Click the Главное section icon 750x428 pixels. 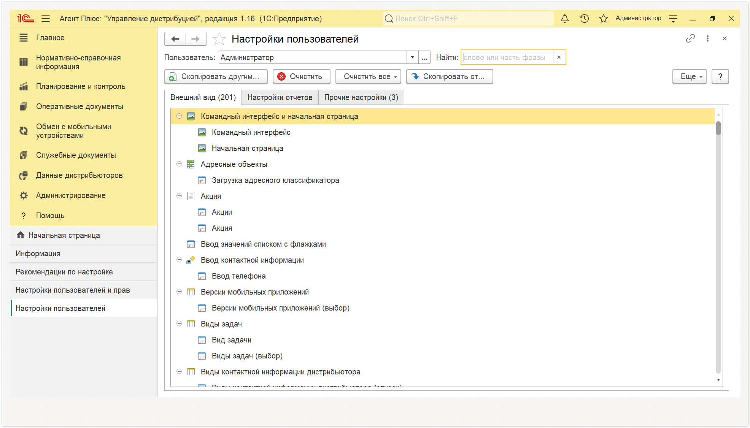(24, 38)
